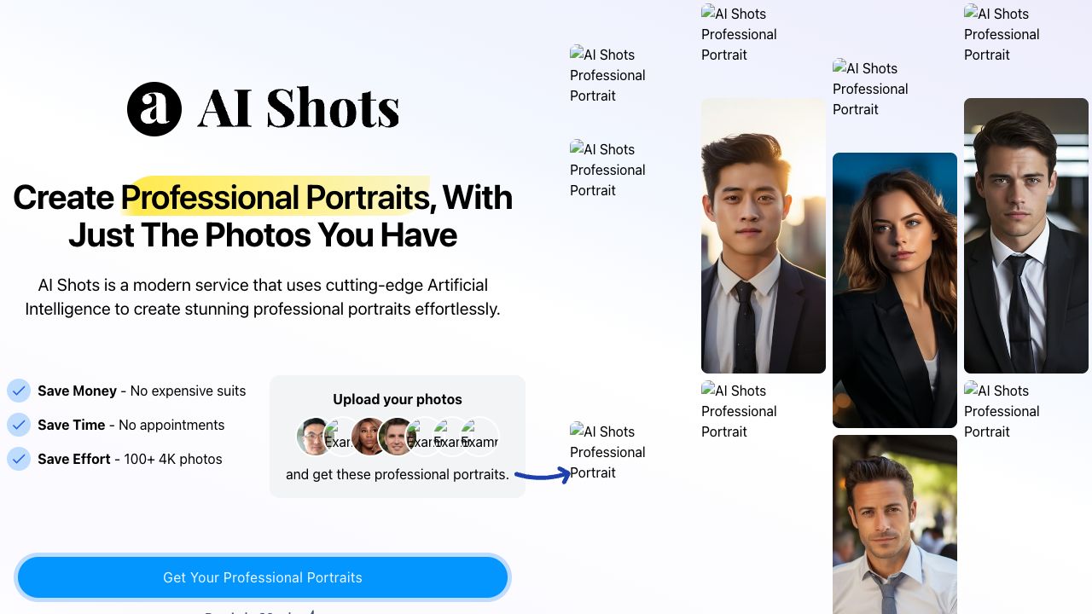Screen dimensions: 1092x614
Task: Click the checkmark icon beside Save Money
Action: coord(19,391)
